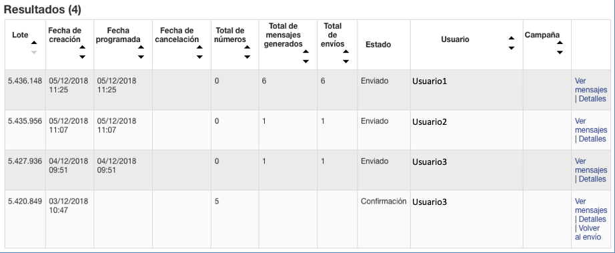Image resolution: width=615 pixels, height=253 pixels.
Task: Open Detalles for lote 5.420.849
Action: 592,219
